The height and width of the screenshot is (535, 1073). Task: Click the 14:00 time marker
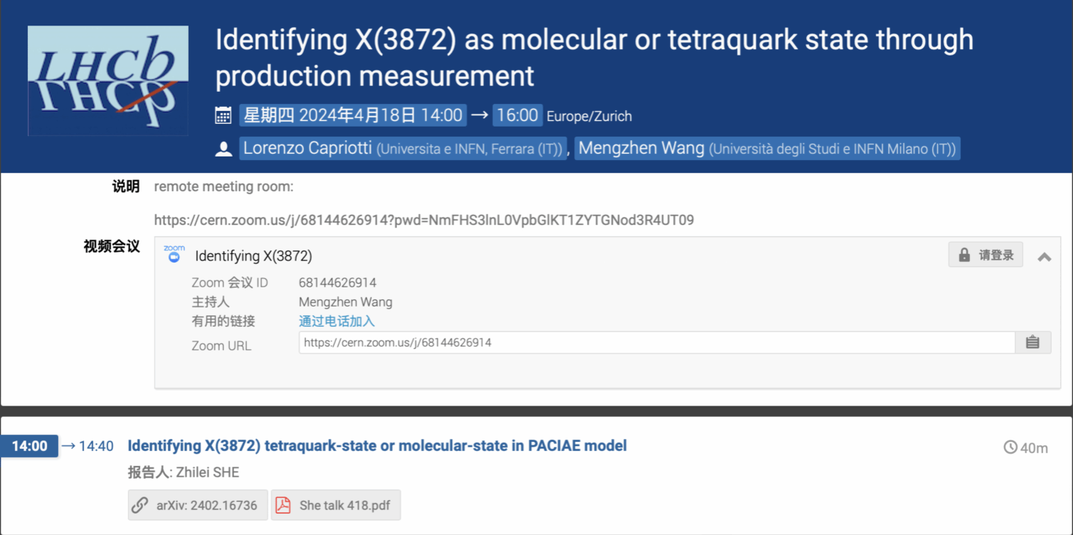pos(29,446)
